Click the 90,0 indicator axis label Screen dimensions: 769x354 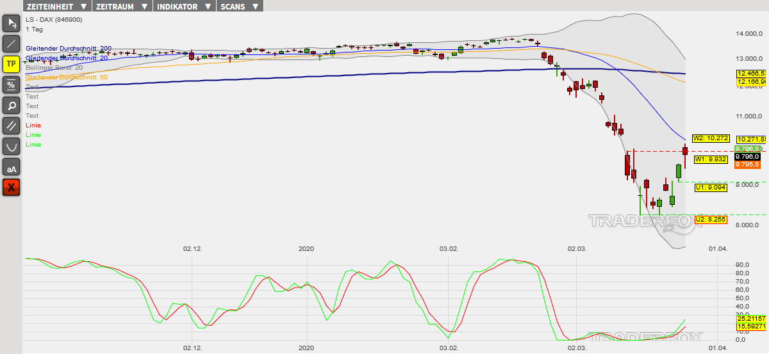[742, 264]
